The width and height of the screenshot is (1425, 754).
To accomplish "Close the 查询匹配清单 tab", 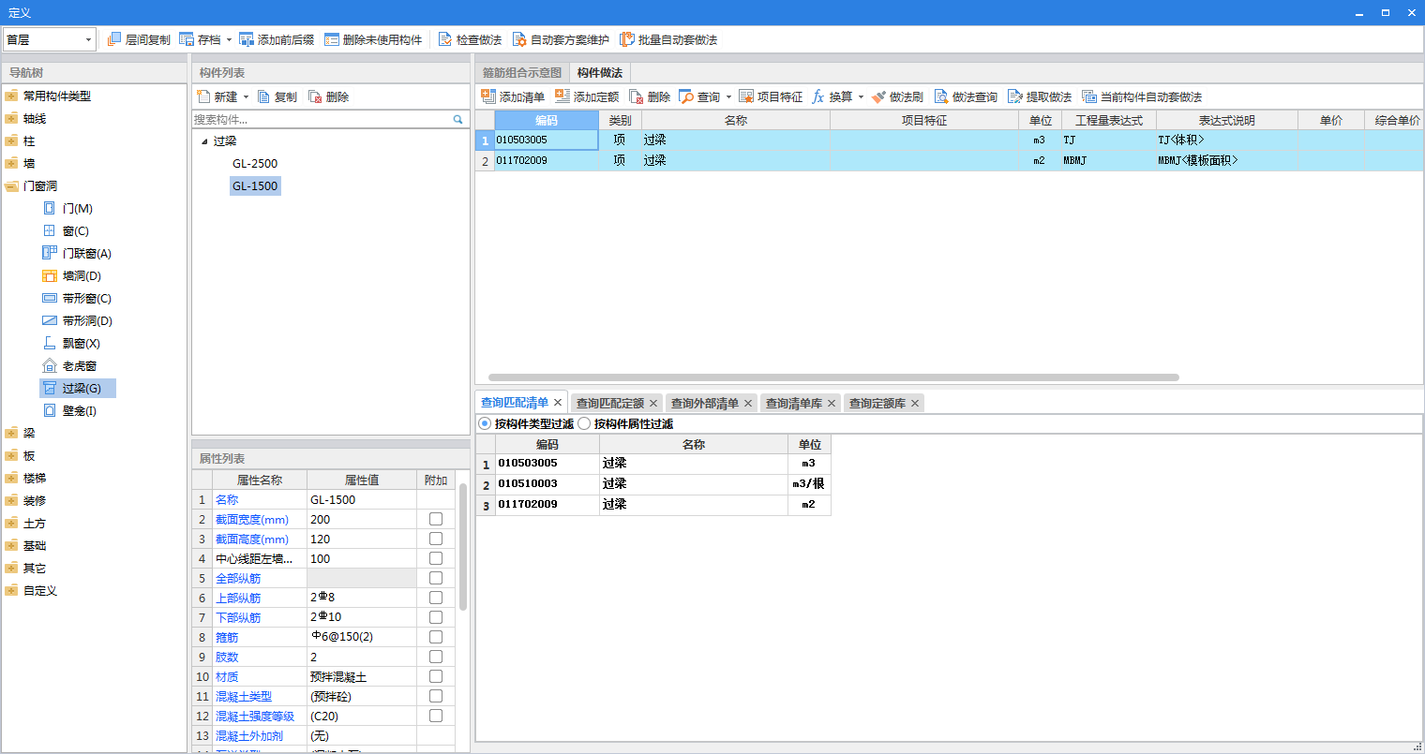I will pos(558,403).
